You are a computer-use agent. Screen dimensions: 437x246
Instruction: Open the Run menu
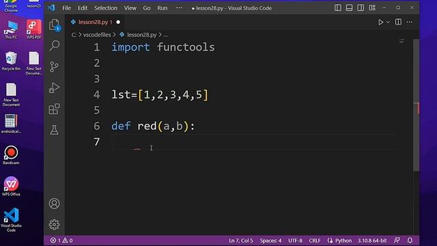tap(163, 8)
